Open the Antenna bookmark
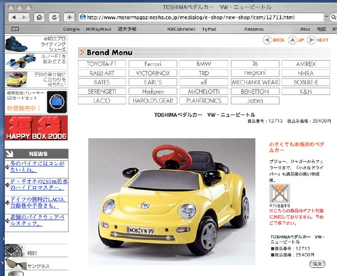This screenshot has width=337, height=276. 254,29
